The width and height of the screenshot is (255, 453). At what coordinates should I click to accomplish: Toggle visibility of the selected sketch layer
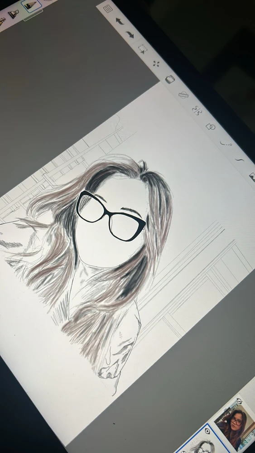pos(207,432)
